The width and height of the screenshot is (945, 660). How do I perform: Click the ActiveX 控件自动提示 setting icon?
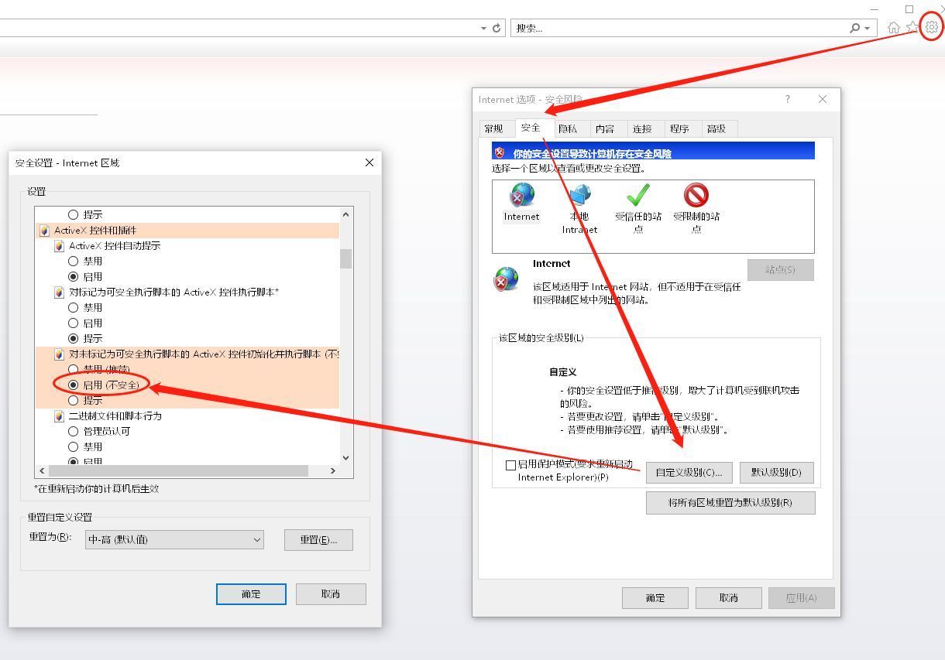tap(59, 246)
